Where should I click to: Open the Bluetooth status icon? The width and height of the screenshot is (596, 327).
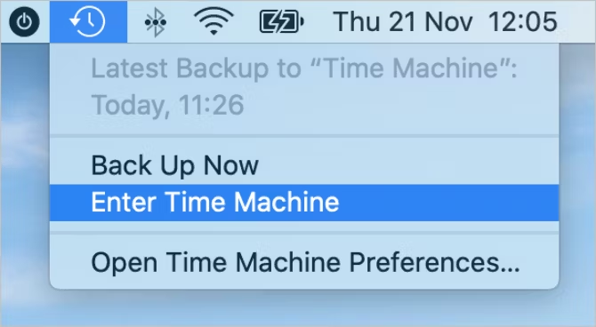tap(155, 22)
